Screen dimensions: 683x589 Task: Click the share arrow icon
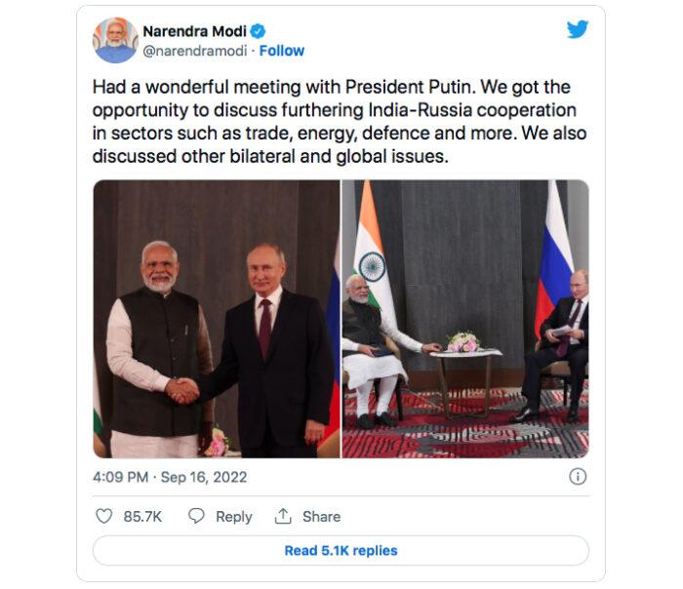[x=283, y=516]
